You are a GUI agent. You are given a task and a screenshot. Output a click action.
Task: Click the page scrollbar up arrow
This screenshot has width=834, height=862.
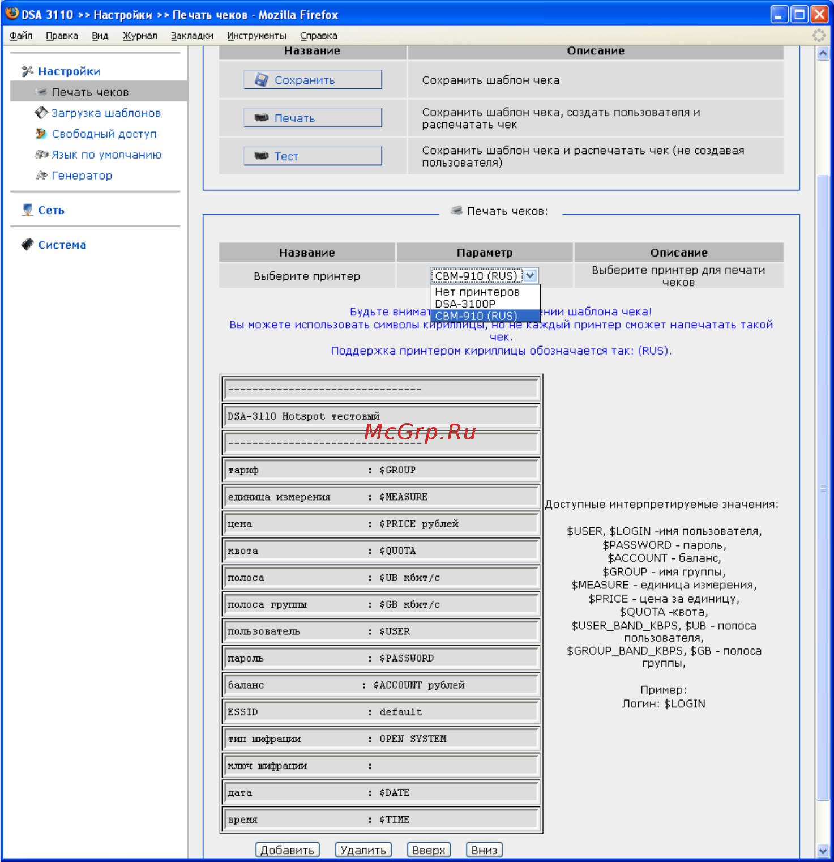pos(823,53)
